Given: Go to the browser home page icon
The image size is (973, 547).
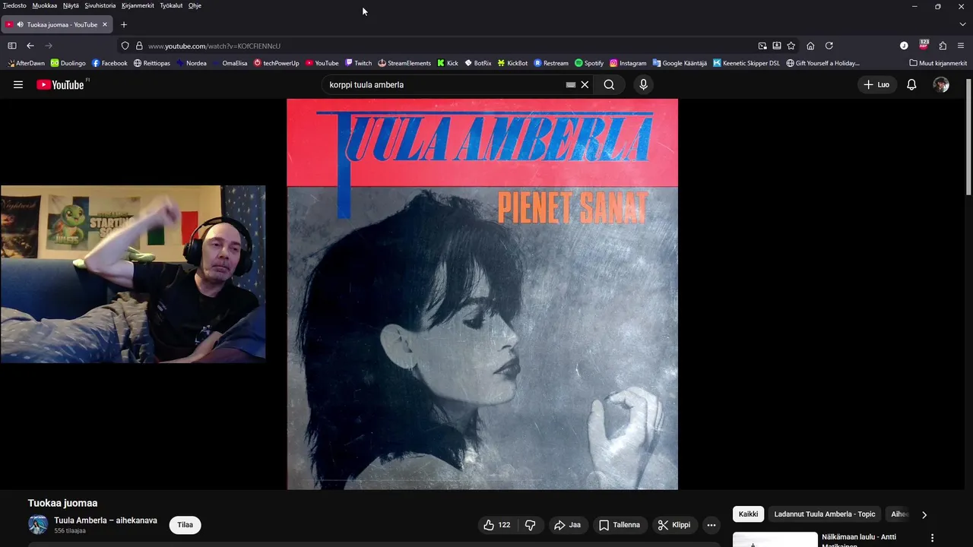Looking at the screenshot, I should 810,46.
